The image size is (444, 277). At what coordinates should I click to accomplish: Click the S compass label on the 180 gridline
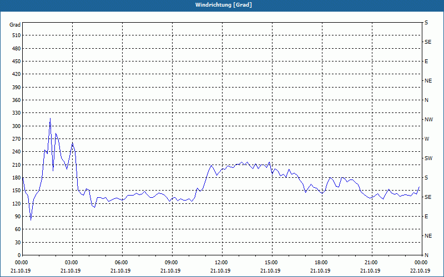426,178
